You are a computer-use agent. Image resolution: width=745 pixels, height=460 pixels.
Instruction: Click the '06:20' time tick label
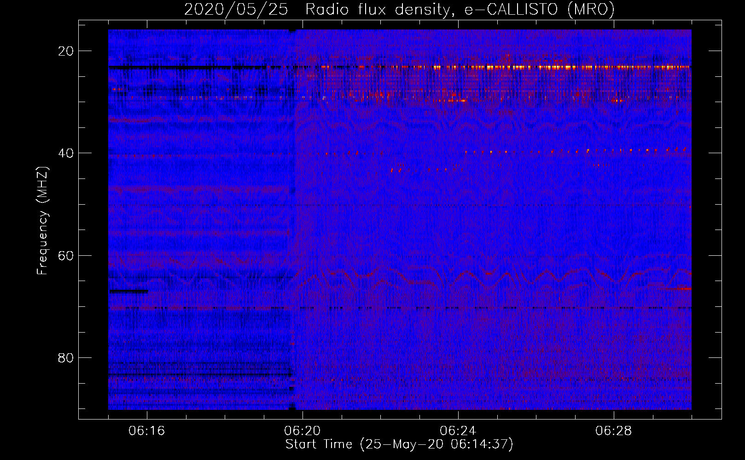[303, 431]
